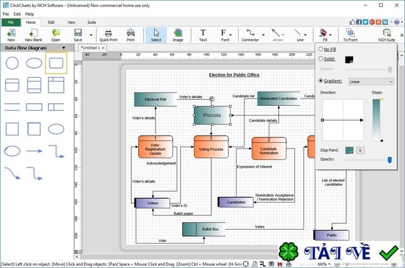Pick the Line tool
This screenshot has width=405, height=268.
pos(299,35)
